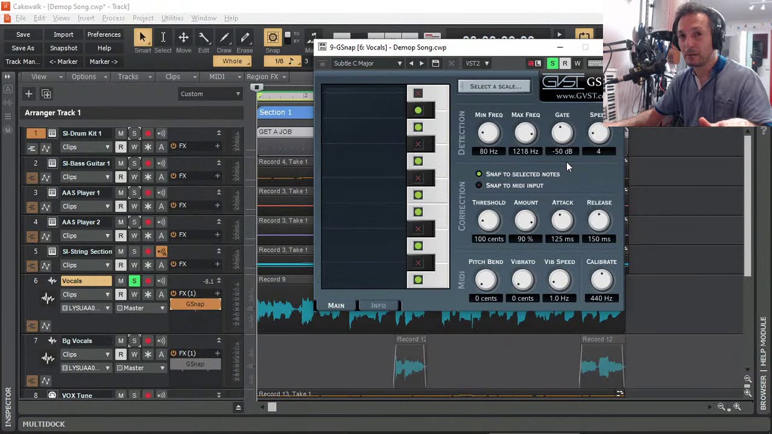Toggle input echo on SI-Drum Kit 1

coord(161,133)
